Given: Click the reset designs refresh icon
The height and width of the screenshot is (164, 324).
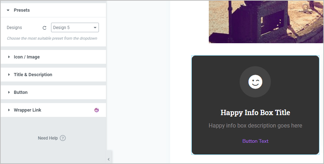Looking at the screenshot, I should pos(44,28).
